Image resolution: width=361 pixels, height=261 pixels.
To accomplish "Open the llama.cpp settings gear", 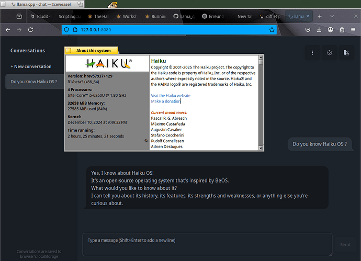I will (330, 53).
